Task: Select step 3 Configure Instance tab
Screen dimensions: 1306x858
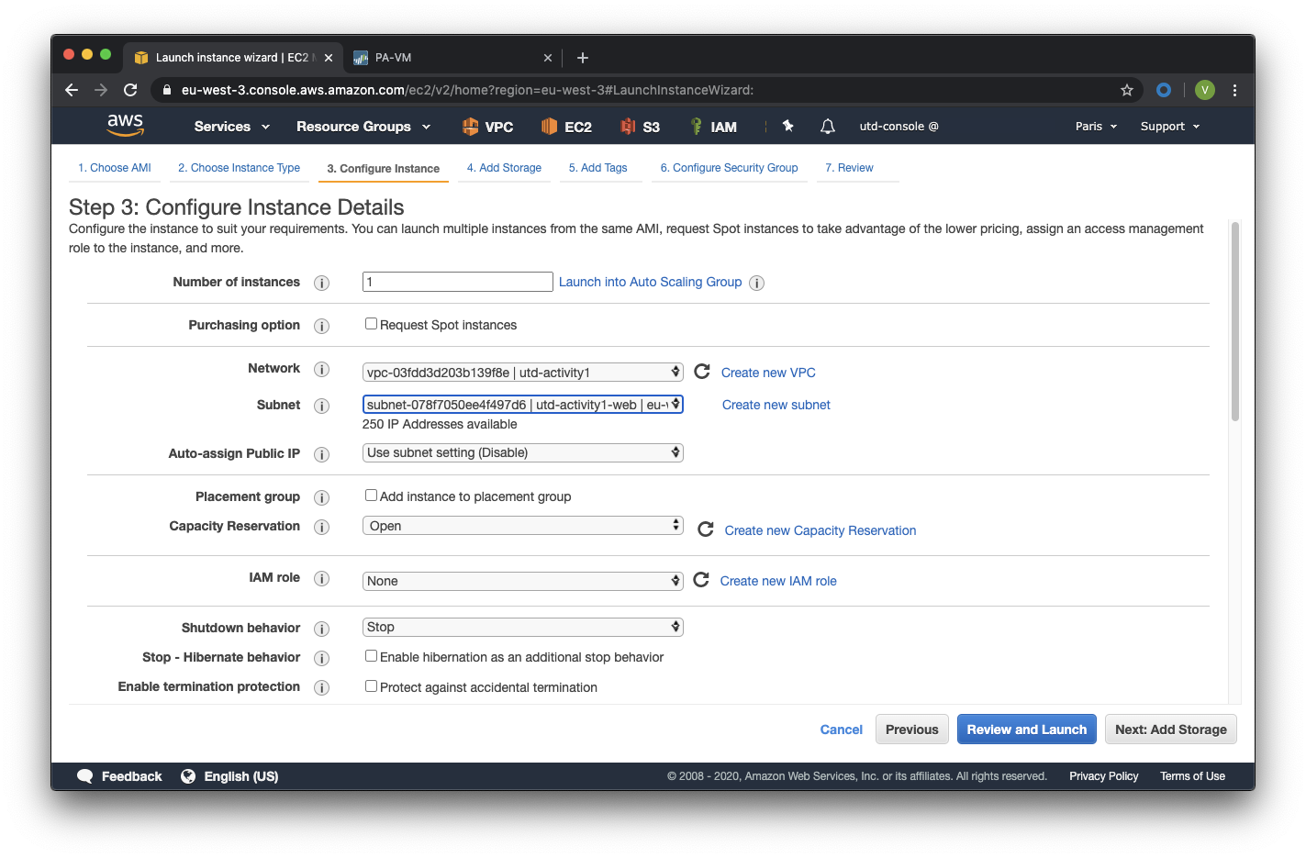Action: 384,169
